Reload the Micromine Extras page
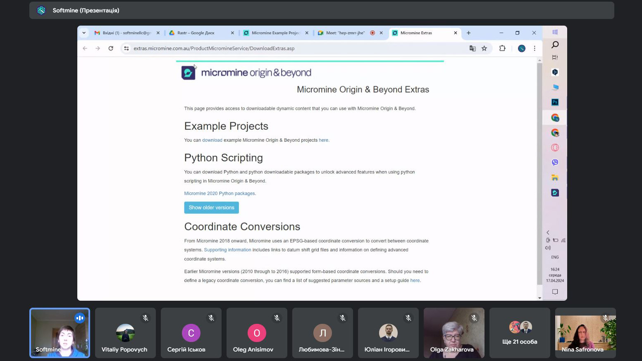 pos(111,48)
